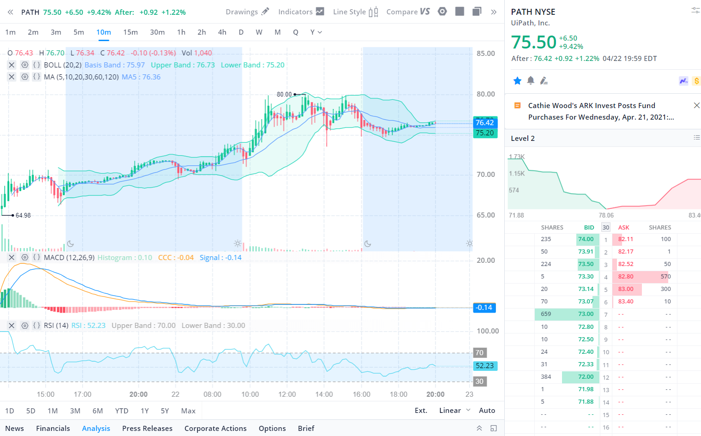This screenshot has width=701, height=436.
Task: Switch to the 1h interval
Action: point(181,32)
